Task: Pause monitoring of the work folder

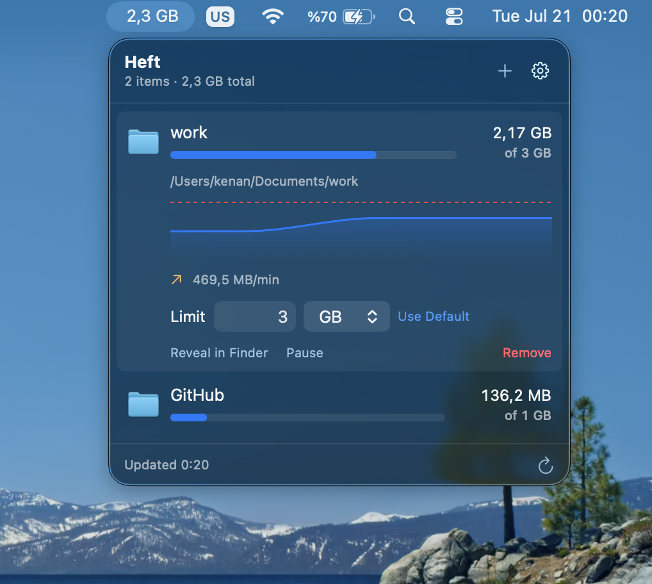Action: click(x=305, y=353)
